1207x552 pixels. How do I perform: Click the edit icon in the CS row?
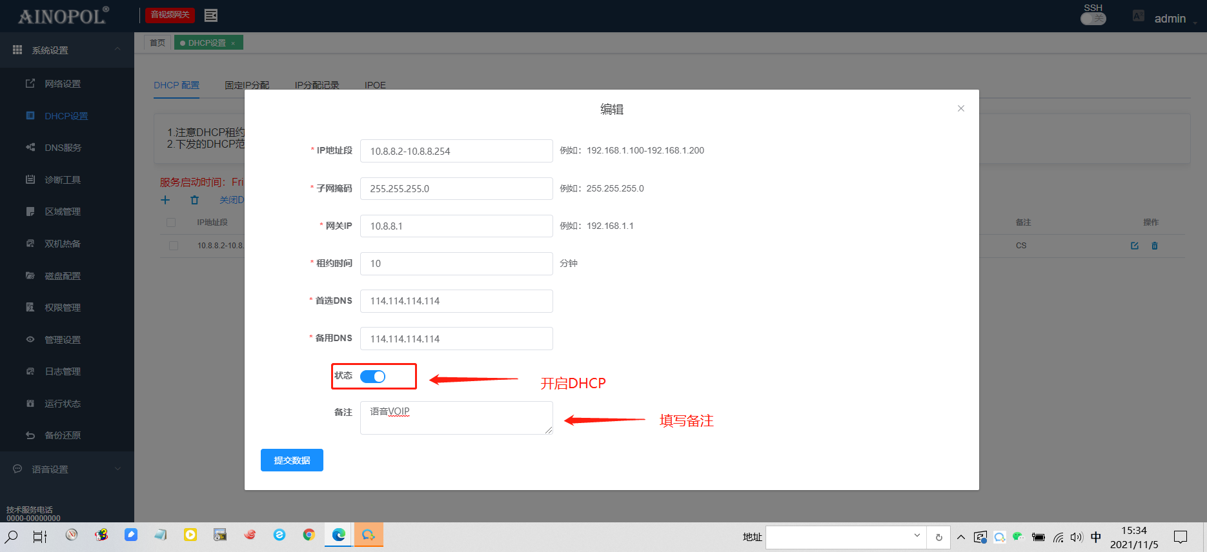(1134, 246)
